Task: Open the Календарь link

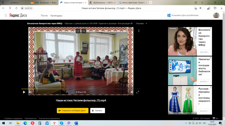Action: point(56,16)
